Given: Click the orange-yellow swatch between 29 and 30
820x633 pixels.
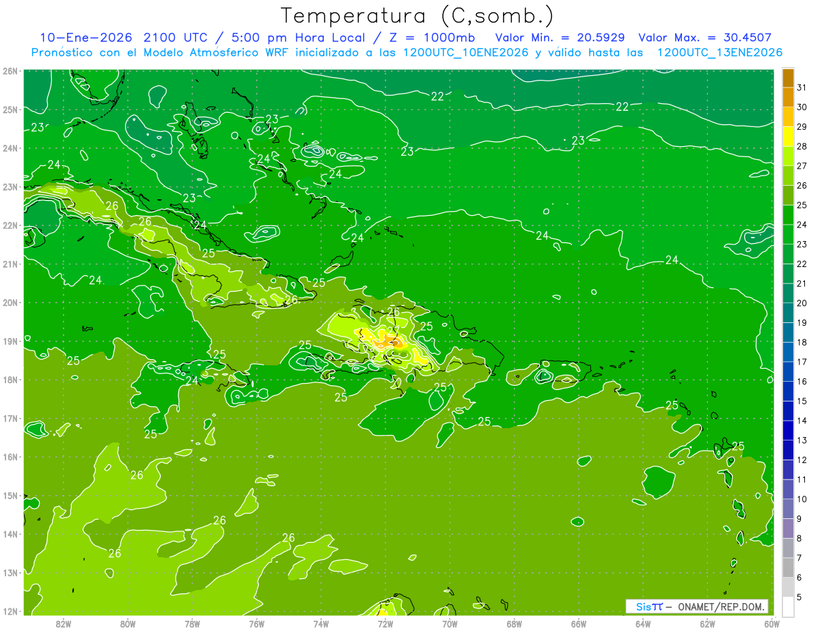Looking at the screenshot, I should pyautogui.click(x=788, y=117).
